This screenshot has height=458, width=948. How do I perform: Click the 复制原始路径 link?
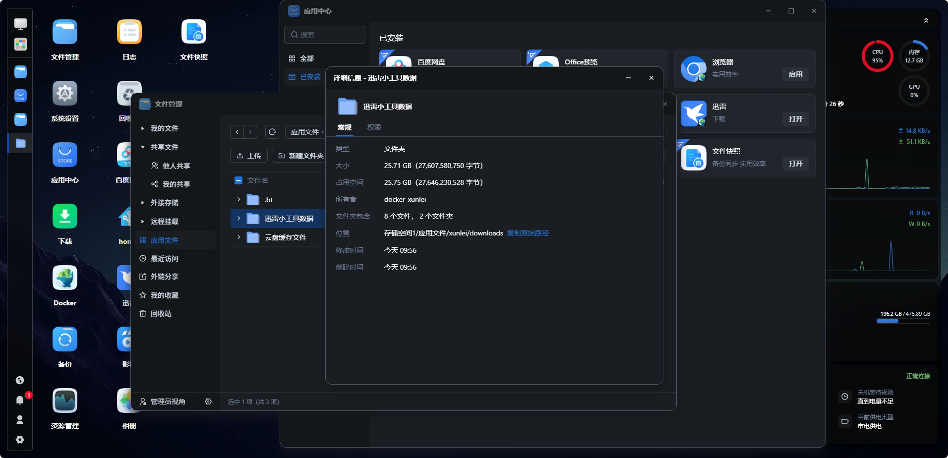click(x=528, y=233)
